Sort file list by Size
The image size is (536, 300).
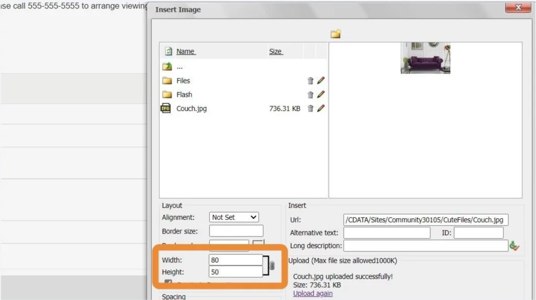click(275, 51)
